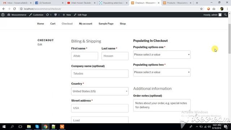Open Task View on taskbar
This screenshot has width=231, height=130.
click(20, 127)
